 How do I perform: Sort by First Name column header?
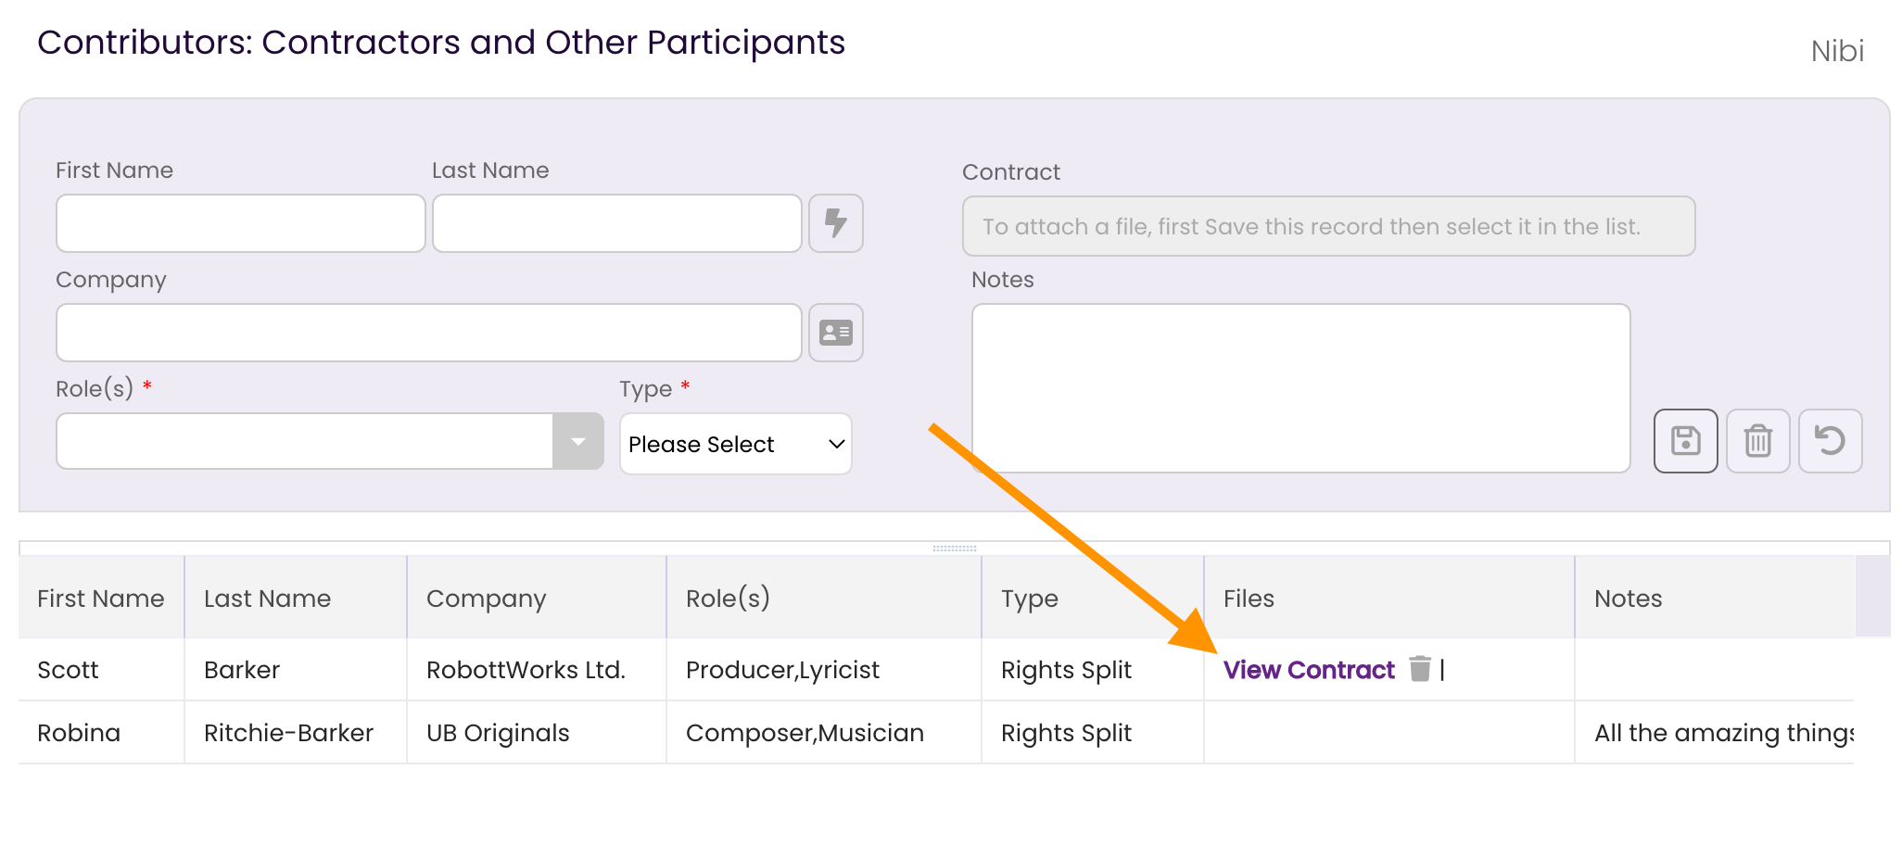101,599
